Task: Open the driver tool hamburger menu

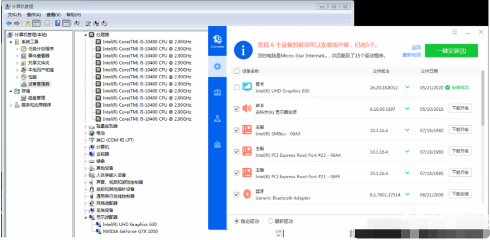Action: coord(455,32)
